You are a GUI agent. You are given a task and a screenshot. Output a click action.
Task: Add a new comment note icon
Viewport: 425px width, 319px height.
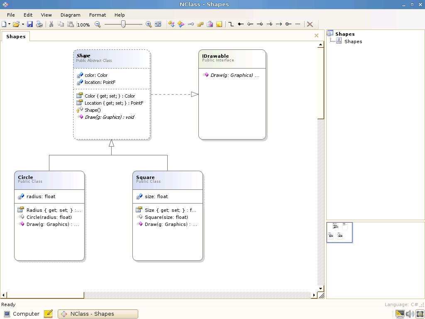(x=219, y=24)
